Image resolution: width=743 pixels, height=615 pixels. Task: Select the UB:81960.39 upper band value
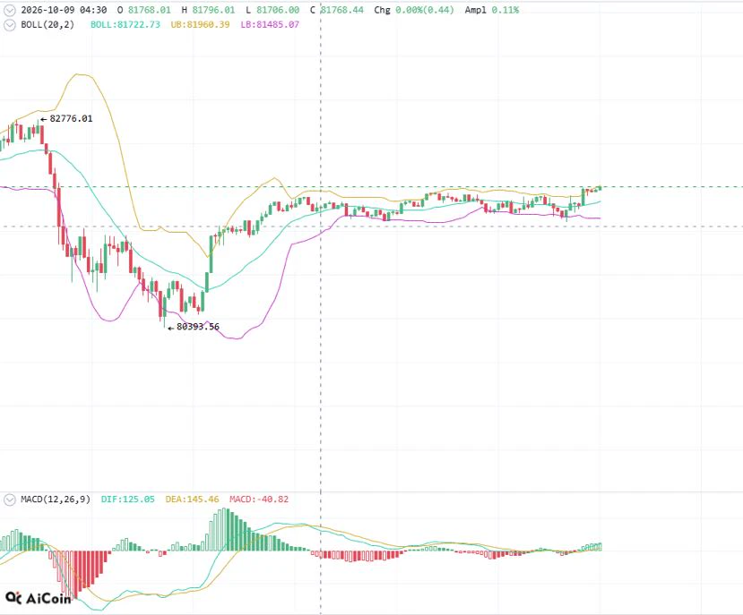[x=201, y=25]
